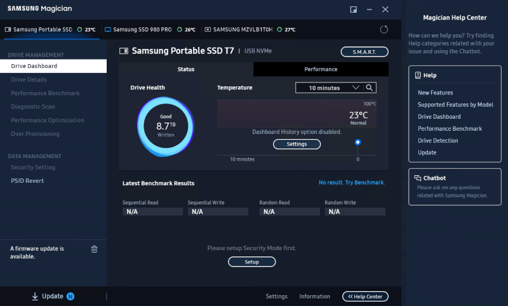
Task: Click the Random Read N/A value
Action: click(x=290, y=212)
